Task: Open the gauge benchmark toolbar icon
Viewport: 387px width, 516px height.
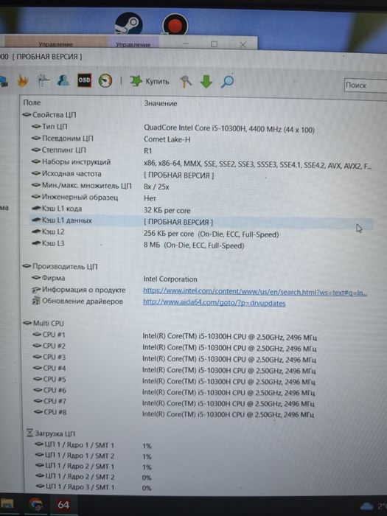Action: pos(105,80)
